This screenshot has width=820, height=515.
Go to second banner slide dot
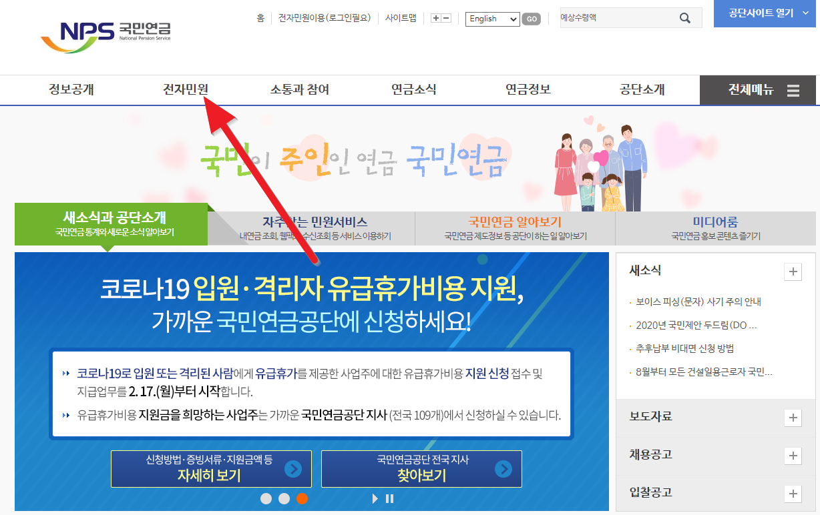[x=284, y=498]
